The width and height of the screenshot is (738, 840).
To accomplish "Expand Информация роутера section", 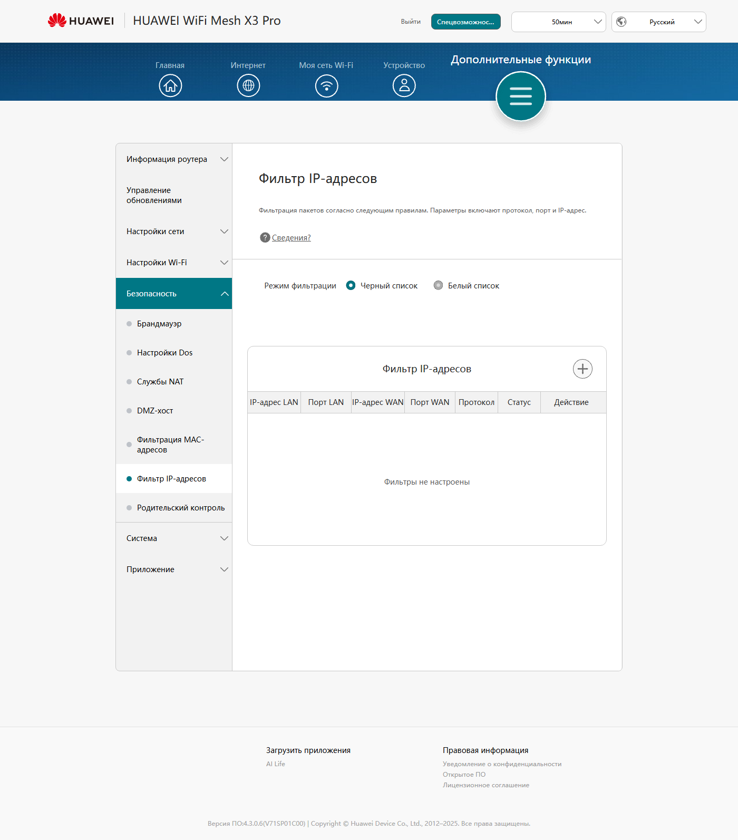I will [x=174, y=159].
